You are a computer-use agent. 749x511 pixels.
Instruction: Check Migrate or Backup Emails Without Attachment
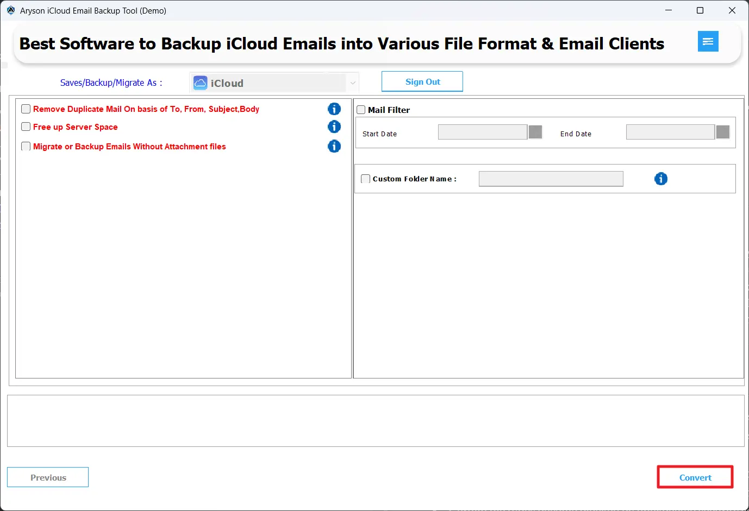point(26,146)
